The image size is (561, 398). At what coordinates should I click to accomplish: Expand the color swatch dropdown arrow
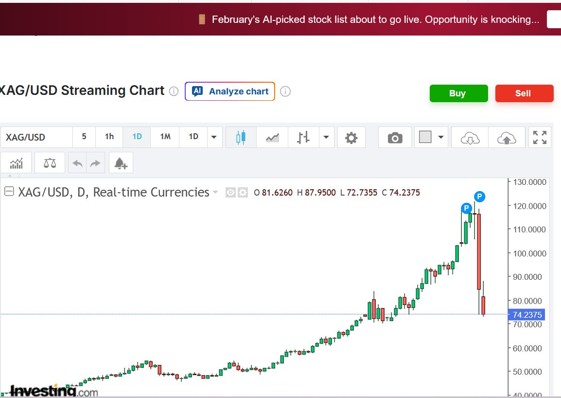[x=441, y=137]
